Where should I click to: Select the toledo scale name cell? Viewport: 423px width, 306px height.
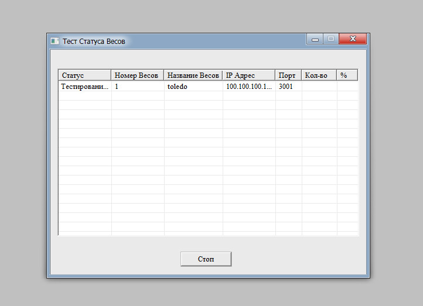[x=193, y=87]
